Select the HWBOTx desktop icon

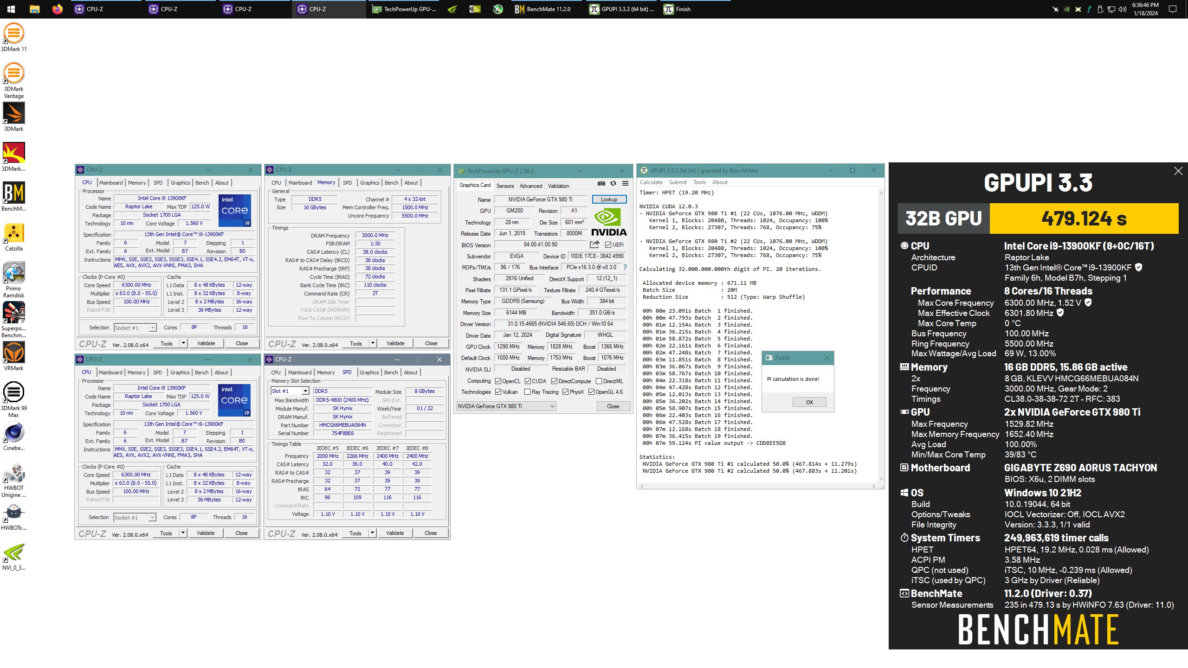(x=14, y=517)
